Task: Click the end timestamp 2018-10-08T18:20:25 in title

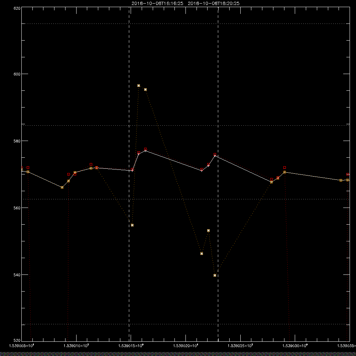Action: (214, 4)
